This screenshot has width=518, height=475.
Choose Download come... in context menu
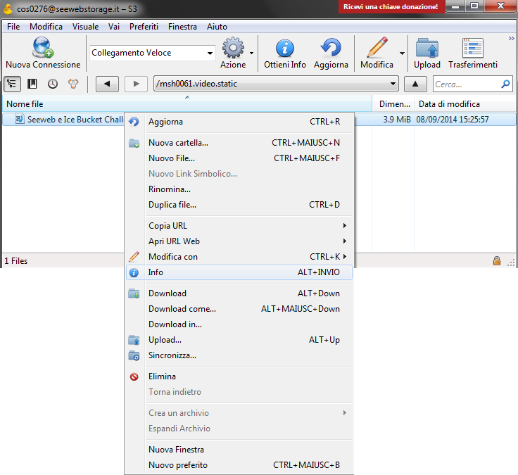coord(239,309)
